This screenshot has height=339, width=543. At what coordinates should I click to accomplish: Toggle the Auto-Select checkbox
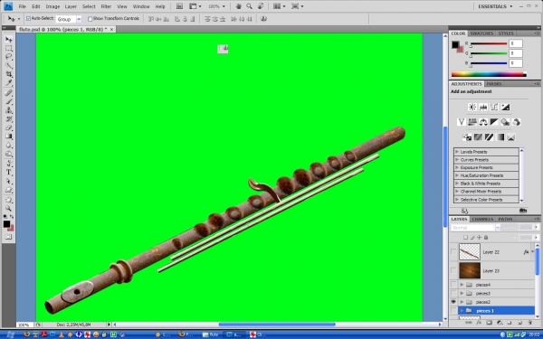28,19
